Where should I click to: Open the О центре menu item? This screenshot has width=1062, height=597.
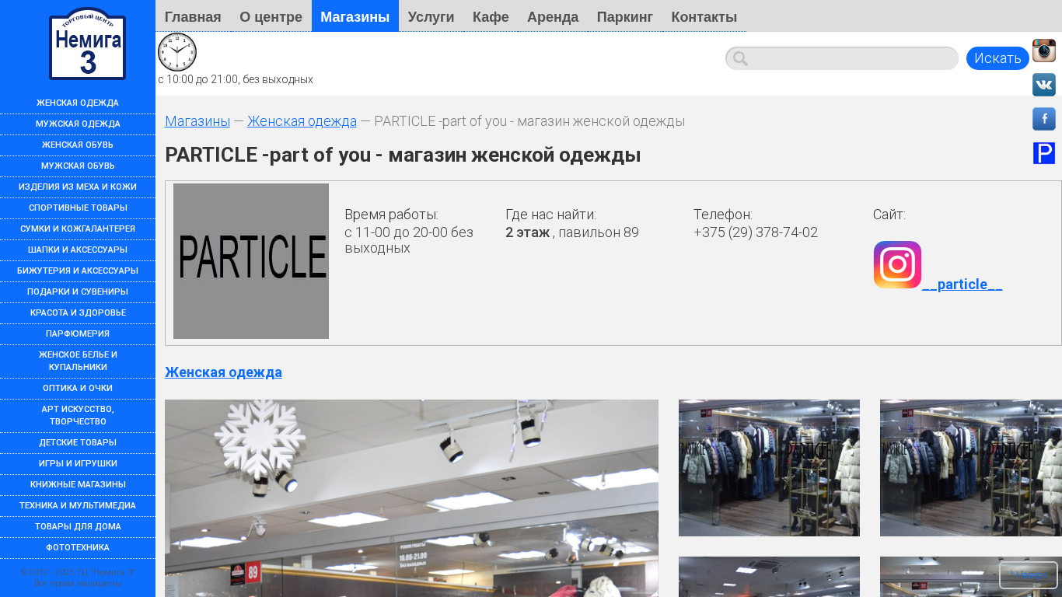pos(271,16)
